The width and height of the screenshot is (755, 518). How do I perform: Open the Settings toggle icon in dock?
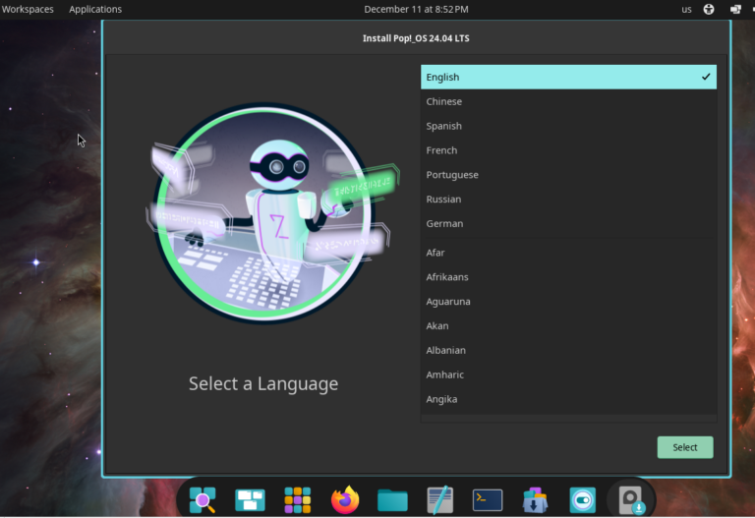[583, 500]
